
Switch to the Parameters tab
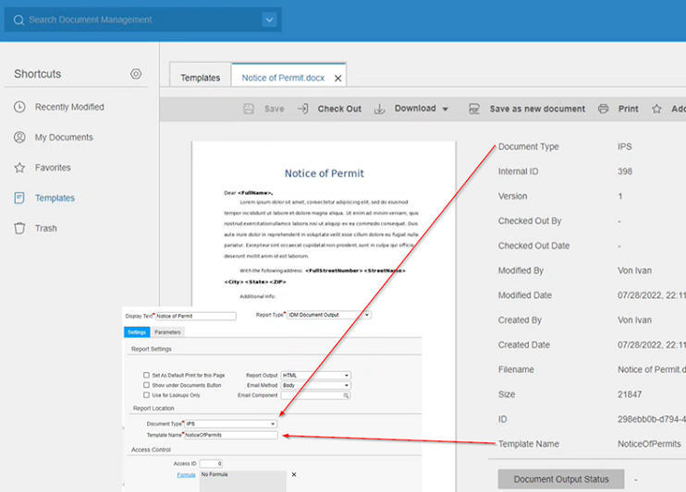click(x=167, y=332)
